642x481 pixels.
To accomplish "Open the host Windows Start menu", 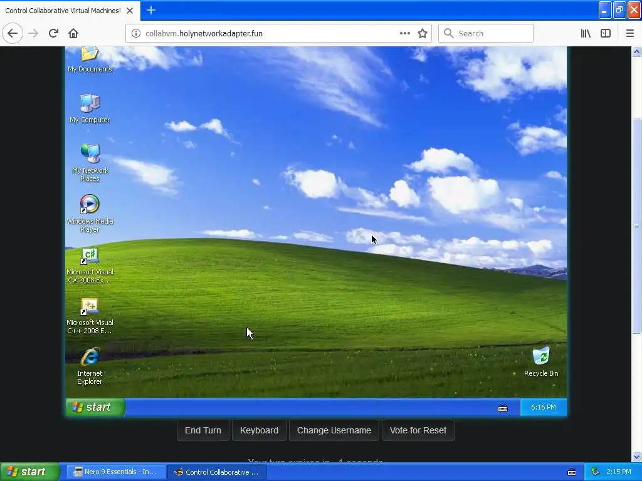I will click(30, 472).
